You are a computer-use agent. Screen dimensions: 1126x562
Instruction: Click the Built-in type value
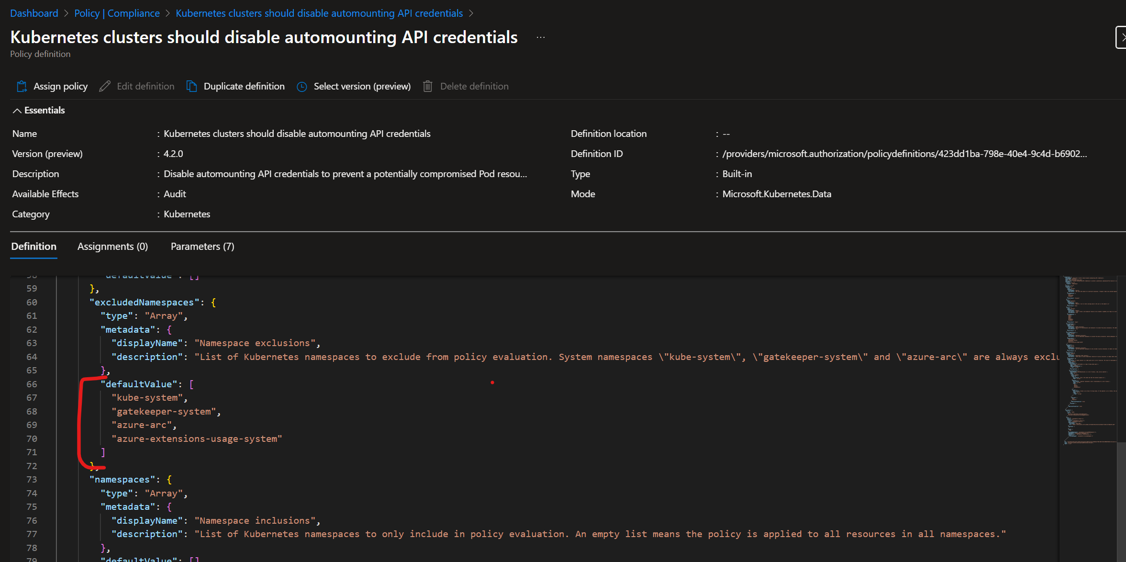point(737,174)
